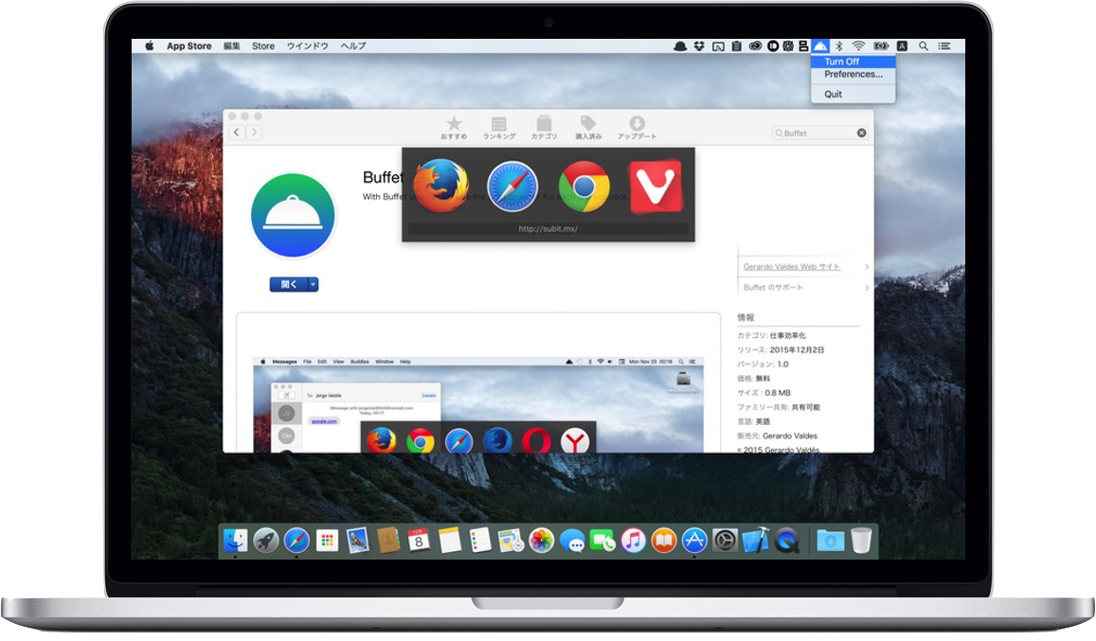Click the Dropbox menu bar icon

point(699,46)
